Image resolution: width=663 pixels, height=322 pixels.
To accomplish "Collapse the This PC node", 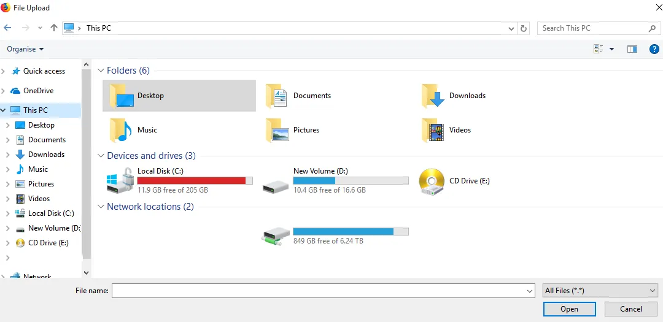I will click(x=4, y=110).
